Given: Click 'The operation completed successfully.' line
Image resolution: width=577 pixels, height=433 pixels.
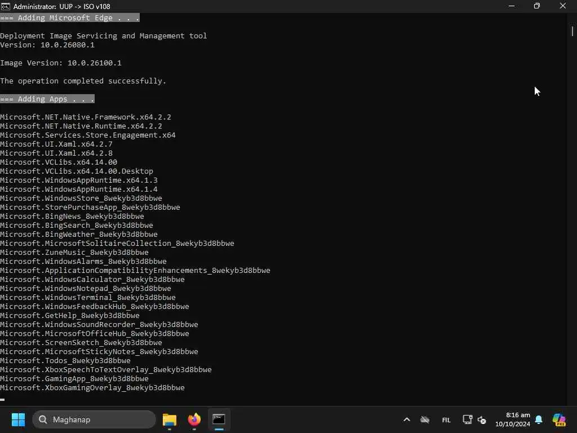Looking at the screenshot, I should (83, 81).
